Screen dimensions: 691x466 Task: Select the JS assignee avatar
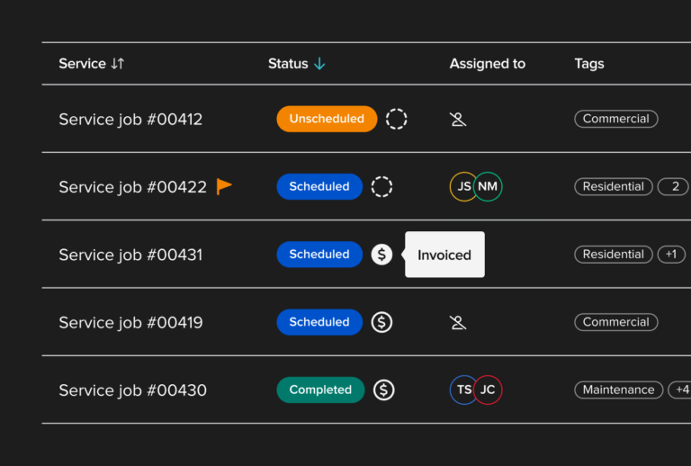(x=462, y=187)
